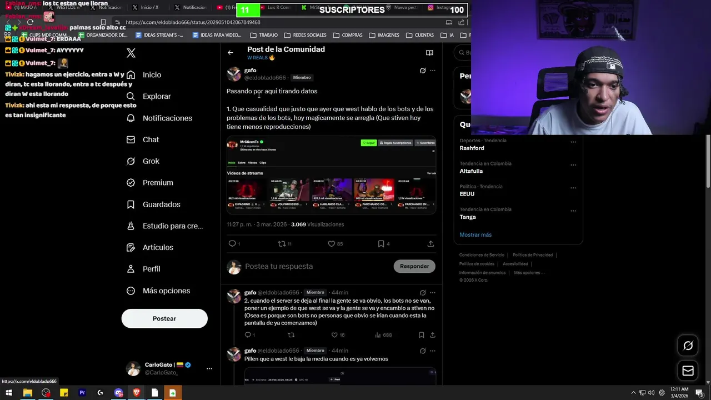
Task: Share the main post via share icon
Action: pyautogui.click(x=430, y=244)
